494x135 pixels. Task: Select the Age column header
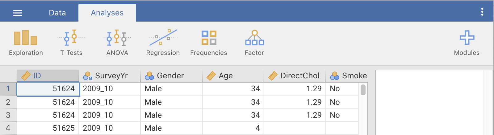(233, 76)
